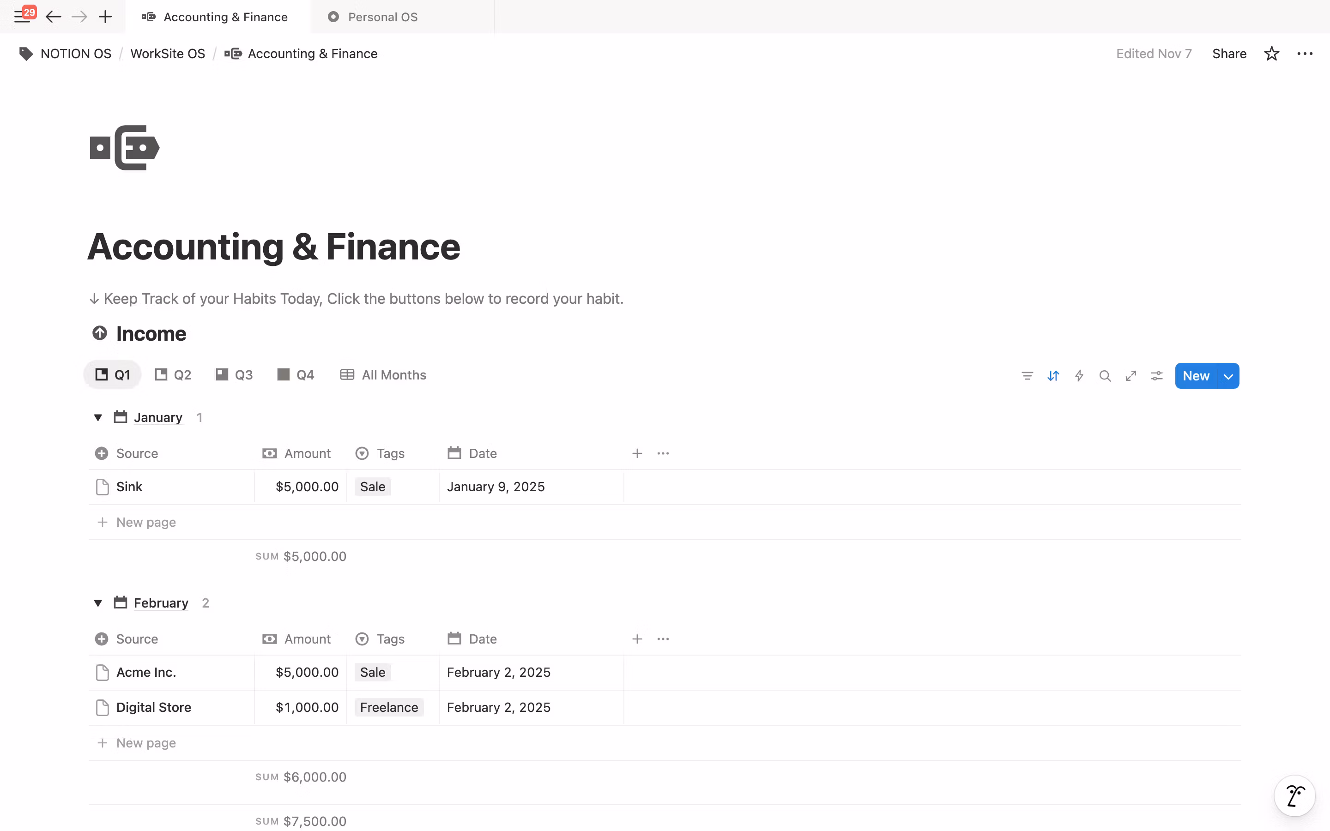Favorite this page with star icon
Viewport: 1330px width, 831px height.
(1271, 54)
